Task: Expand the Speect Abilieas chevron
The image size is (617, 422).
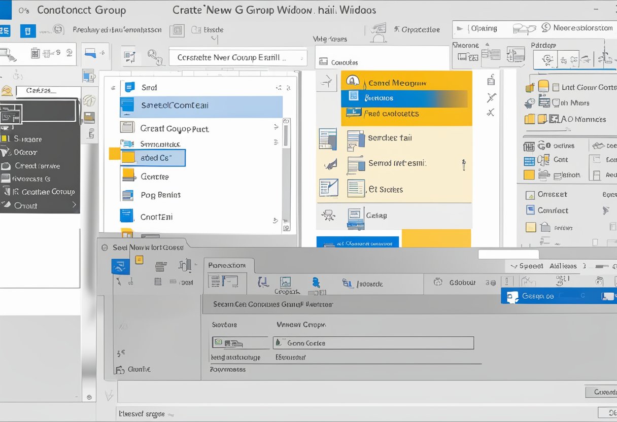Action: coord(514,266)
